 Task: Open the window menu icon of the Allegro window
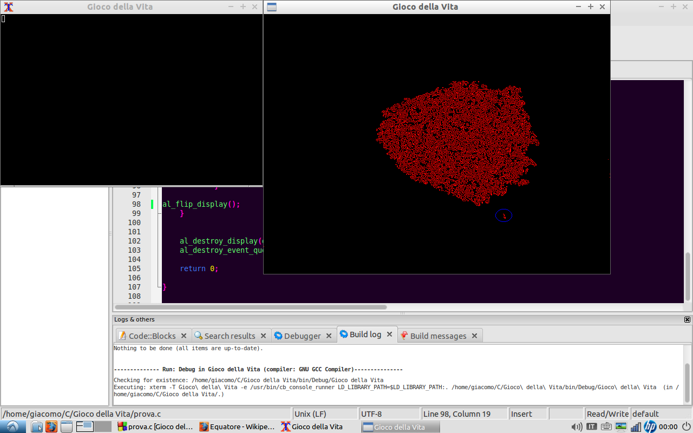click(272, 6)
